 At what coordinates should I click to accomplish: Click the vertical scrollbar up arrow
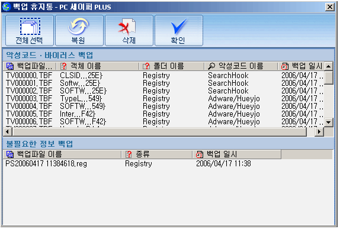click(329, 66)
